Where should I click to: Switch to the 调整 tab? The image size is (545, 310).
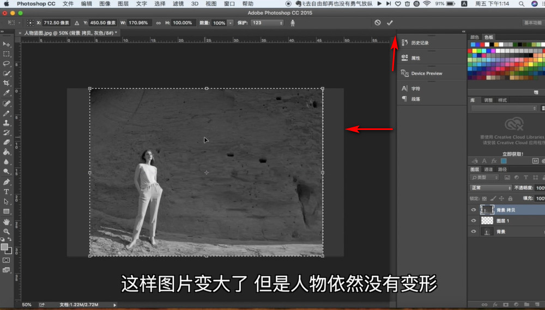tap(488, 100)
